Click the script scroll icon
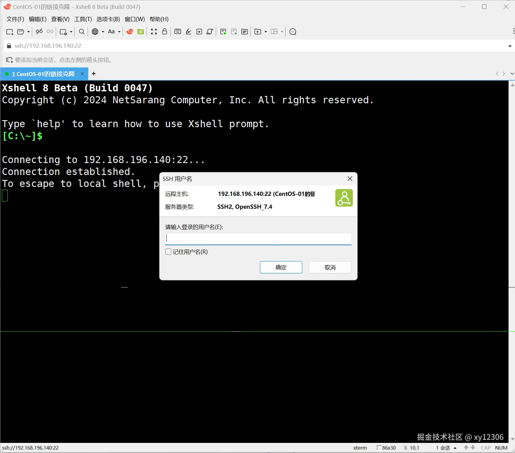The image size is (515, 453). pyautogui.click(x=210, y=32)
